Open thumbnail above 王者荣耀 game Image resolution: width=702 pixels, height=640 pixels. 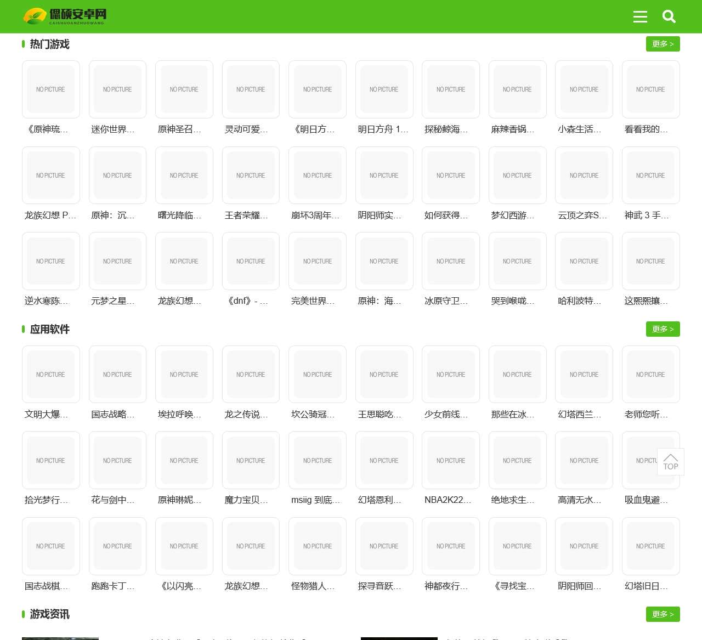coord(251,175)
